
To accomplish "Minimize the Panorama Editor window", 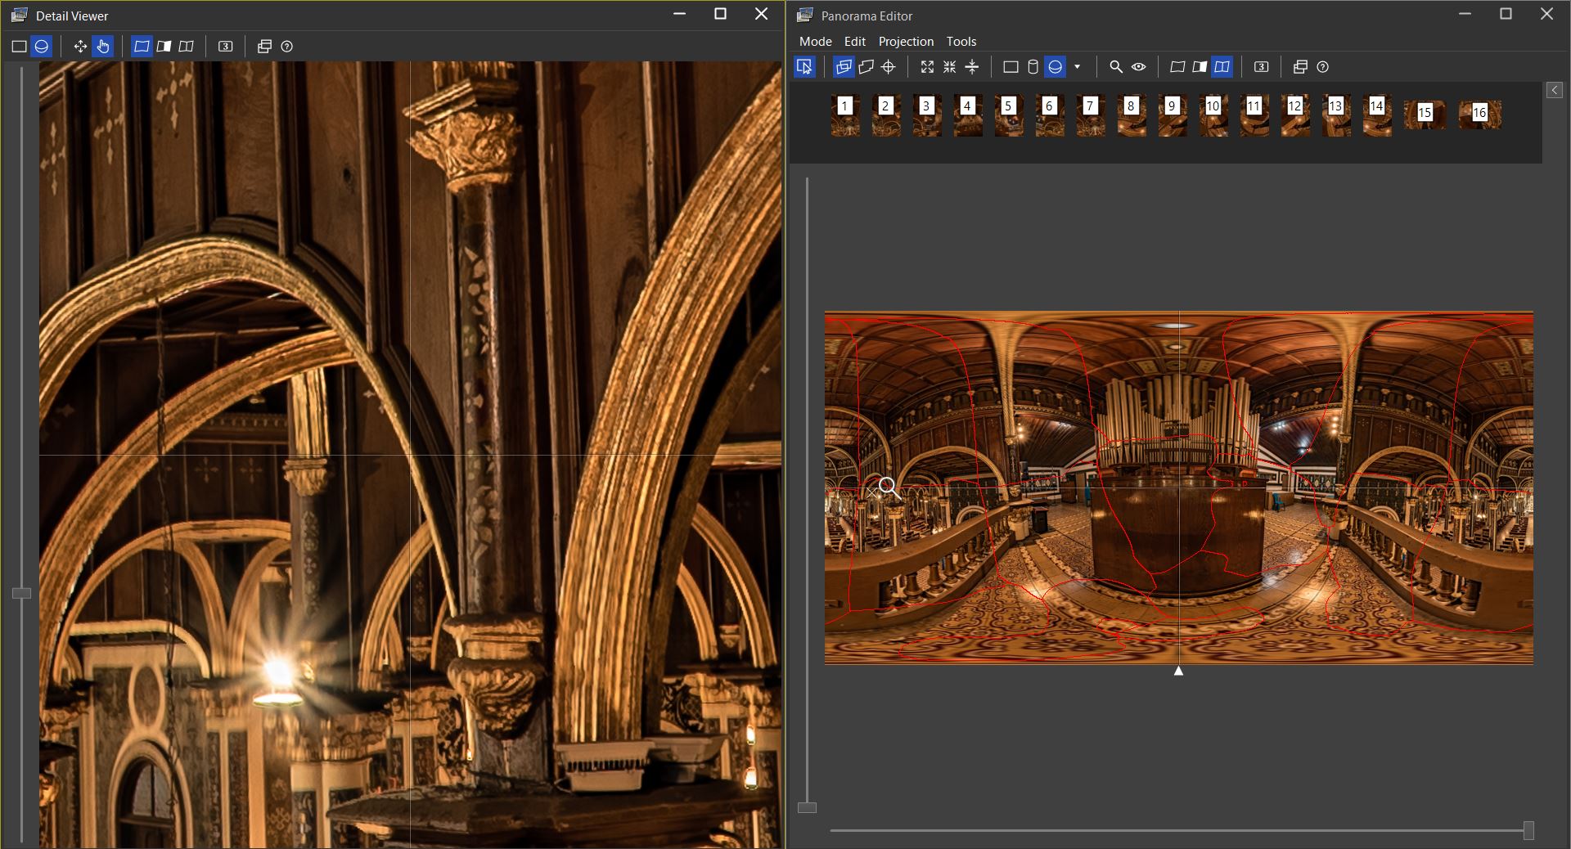I will pyautogui.click(x=1465, y=14).
